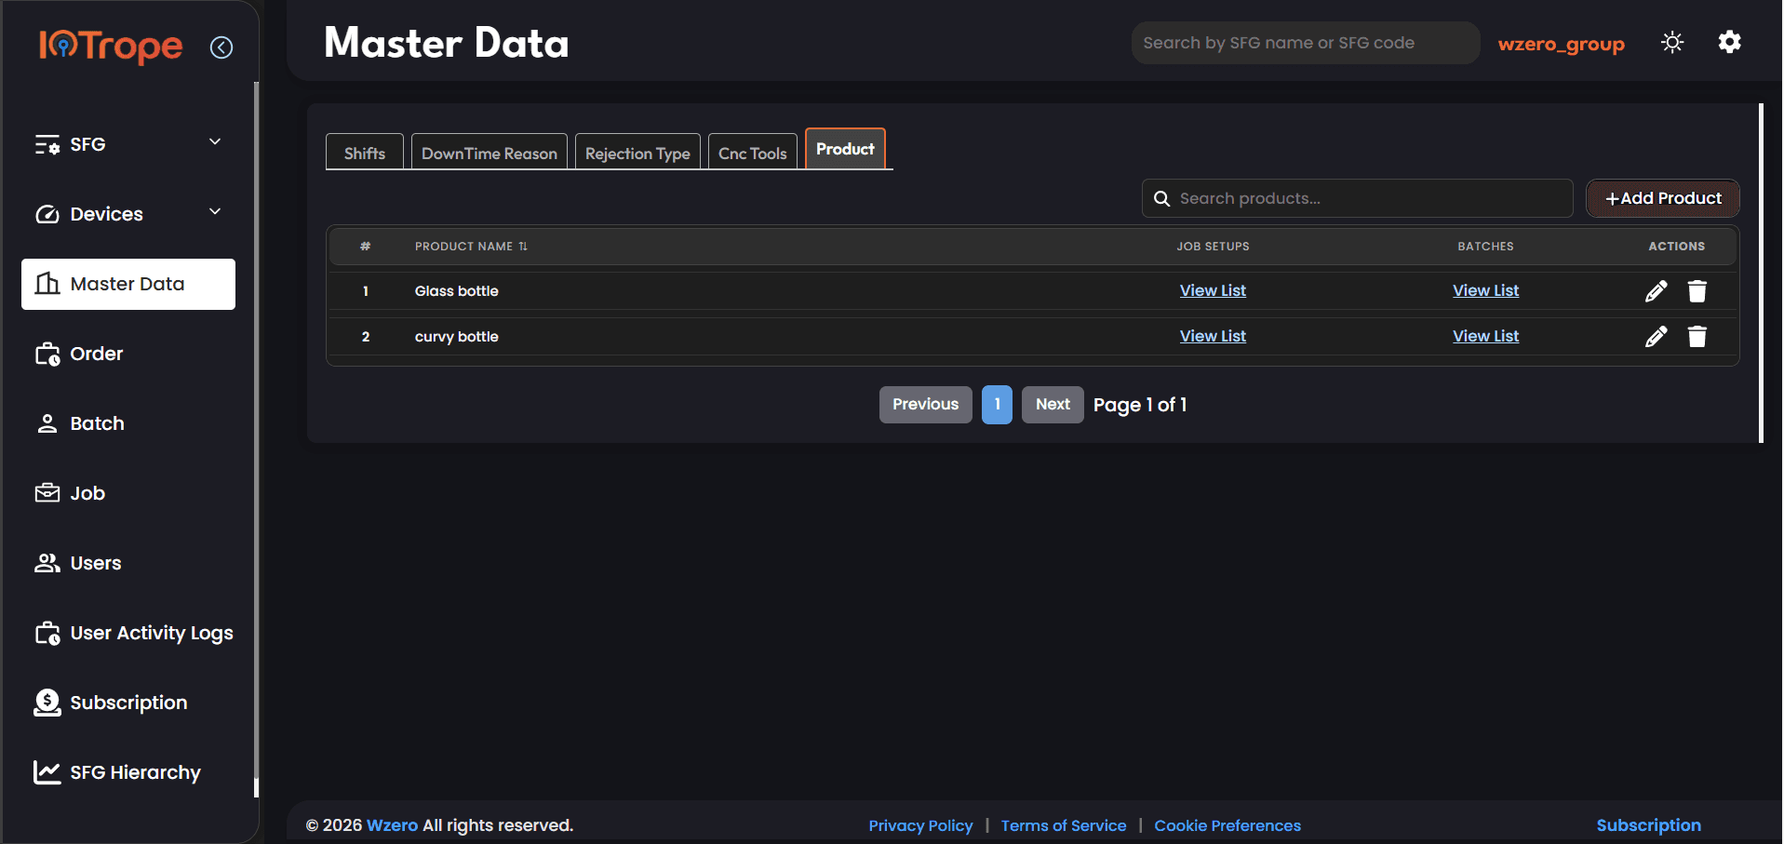This screenshot has height=844, width=1784.
Task: Collapse the sidebar with the arrow icon
Action: click(x=221, y=47)
